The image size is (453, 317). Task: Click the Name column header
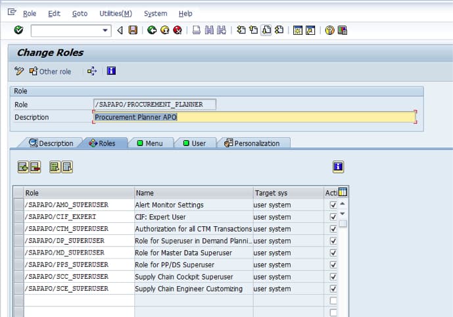click(x=193, y=193)
